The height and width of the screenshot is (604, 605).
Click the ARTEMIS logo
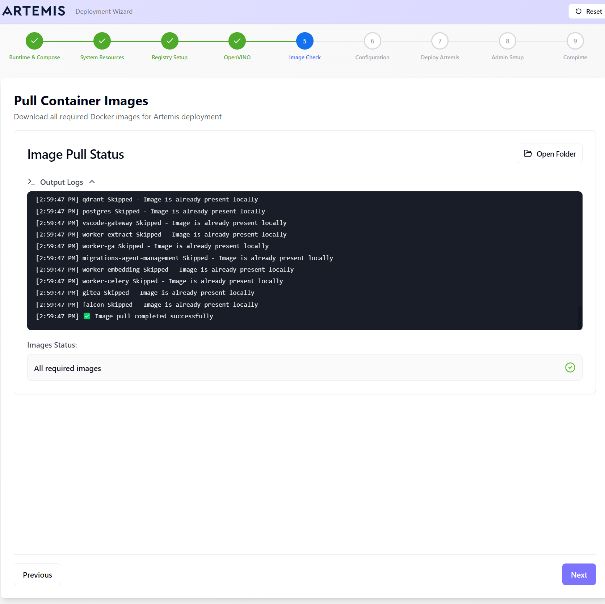pos(34,11)
